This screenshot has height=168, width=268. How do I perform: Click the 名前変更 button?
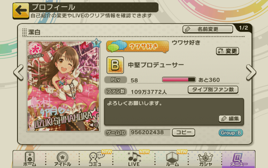(x=208, y=29)
